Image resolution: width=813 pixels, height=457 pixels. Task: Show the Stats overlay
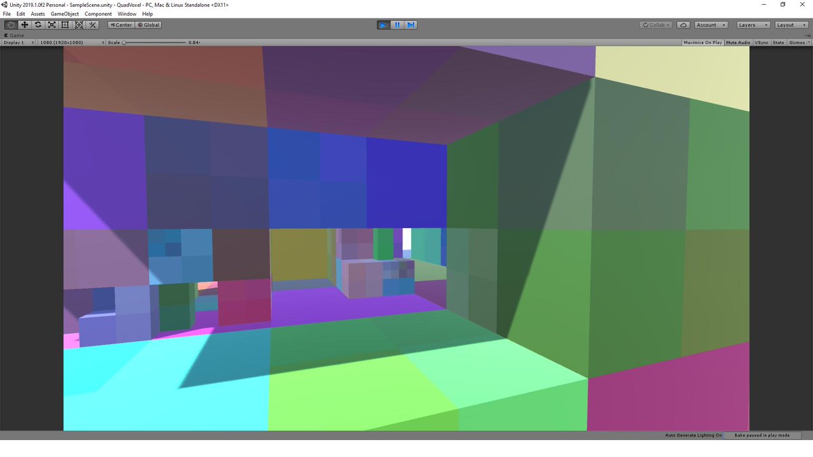pyautogui.click(x=778, y=43)
